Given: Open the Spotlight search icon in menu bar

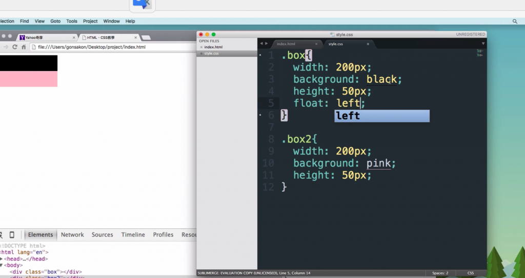Looking at the screenshot, I should coord(515,21).
